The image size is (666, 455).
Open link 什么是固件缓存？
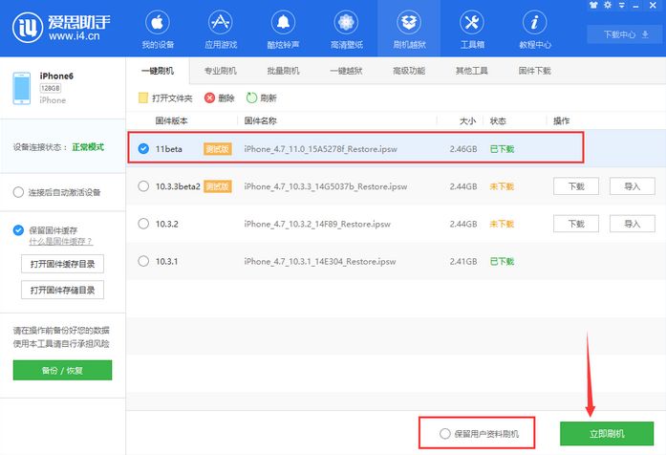coord(60,242)
